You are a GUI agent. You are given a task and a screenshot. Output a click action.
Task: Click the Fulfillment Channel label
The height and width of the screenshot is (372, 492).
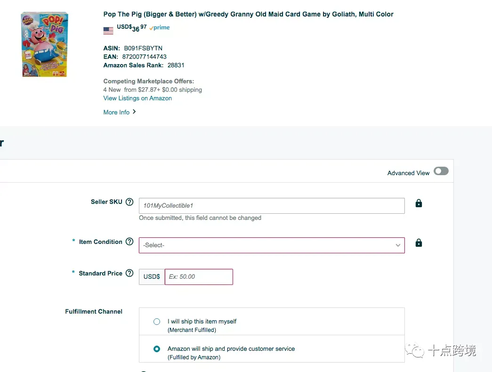pos(94,311)
